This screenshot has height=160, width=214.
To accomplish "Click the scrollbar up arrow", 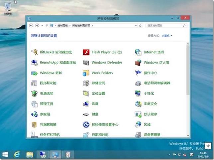I will coord(188,44).
